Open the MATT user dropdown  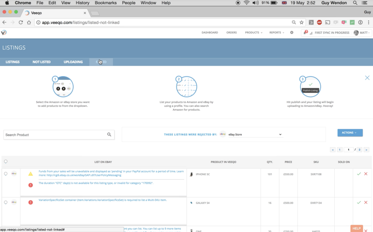(362, 32)
